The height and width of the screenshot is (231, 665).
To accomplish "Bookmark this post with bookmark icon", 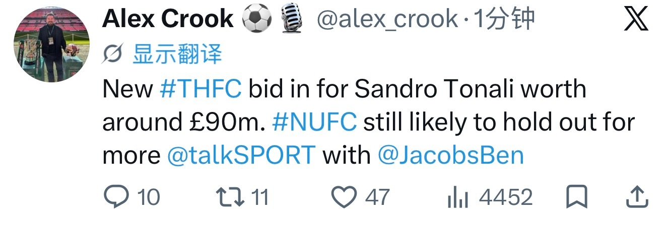I will coord(577,197).
